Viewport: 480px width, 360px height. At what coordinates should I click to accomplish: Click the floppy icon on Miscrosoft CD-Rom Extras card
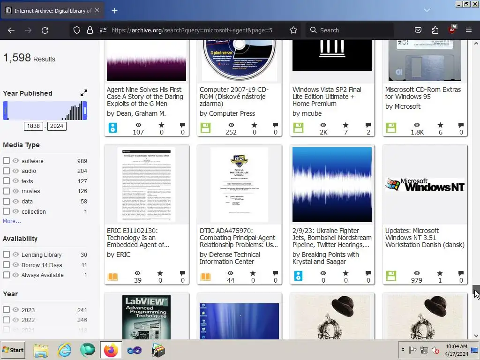pos(391,127)
